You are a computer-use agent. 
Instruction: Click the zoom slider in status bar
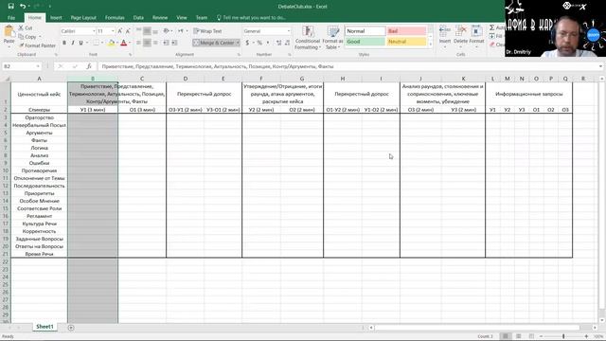click(563, 336)
